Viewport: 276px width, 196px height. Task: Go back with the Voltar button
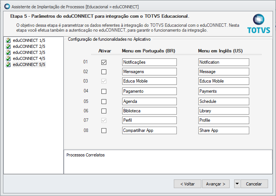[x=187, y=184]
